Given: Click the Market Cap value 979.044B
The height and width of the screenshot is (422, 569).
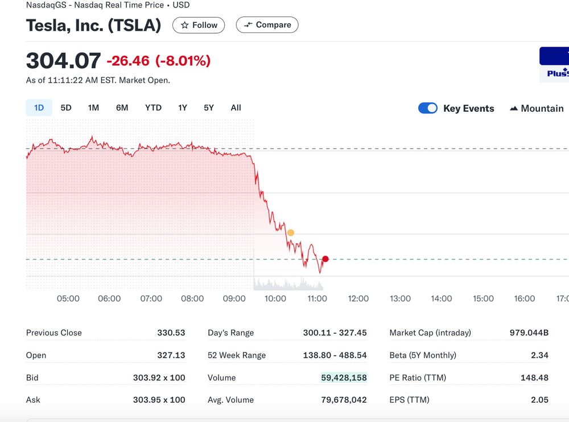Looking at the screenshot, I should point(529,333).
